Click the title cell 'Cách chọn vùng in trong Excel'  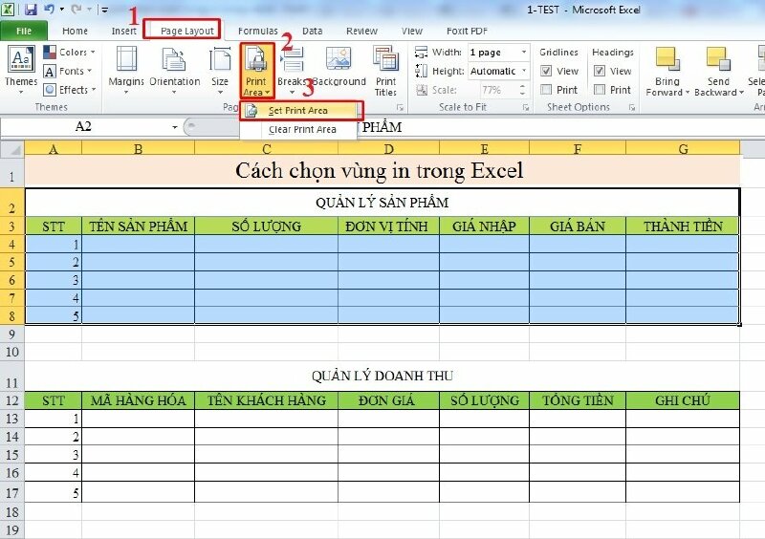pos(382,171)
